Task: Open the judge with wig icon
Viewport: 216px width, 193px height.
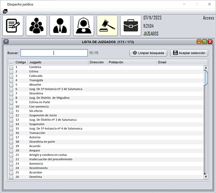Action: pos(84,26)
